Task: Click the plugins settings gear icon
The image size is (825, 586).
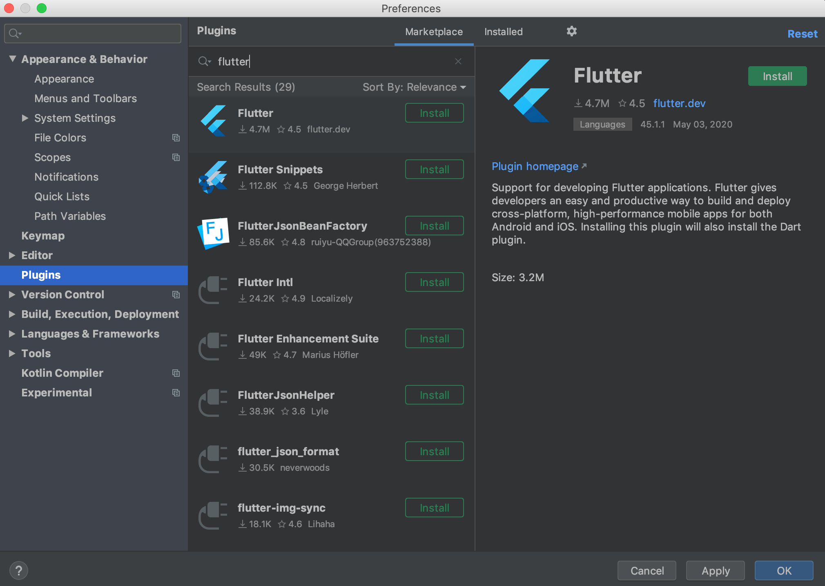Action: [571, 31]
